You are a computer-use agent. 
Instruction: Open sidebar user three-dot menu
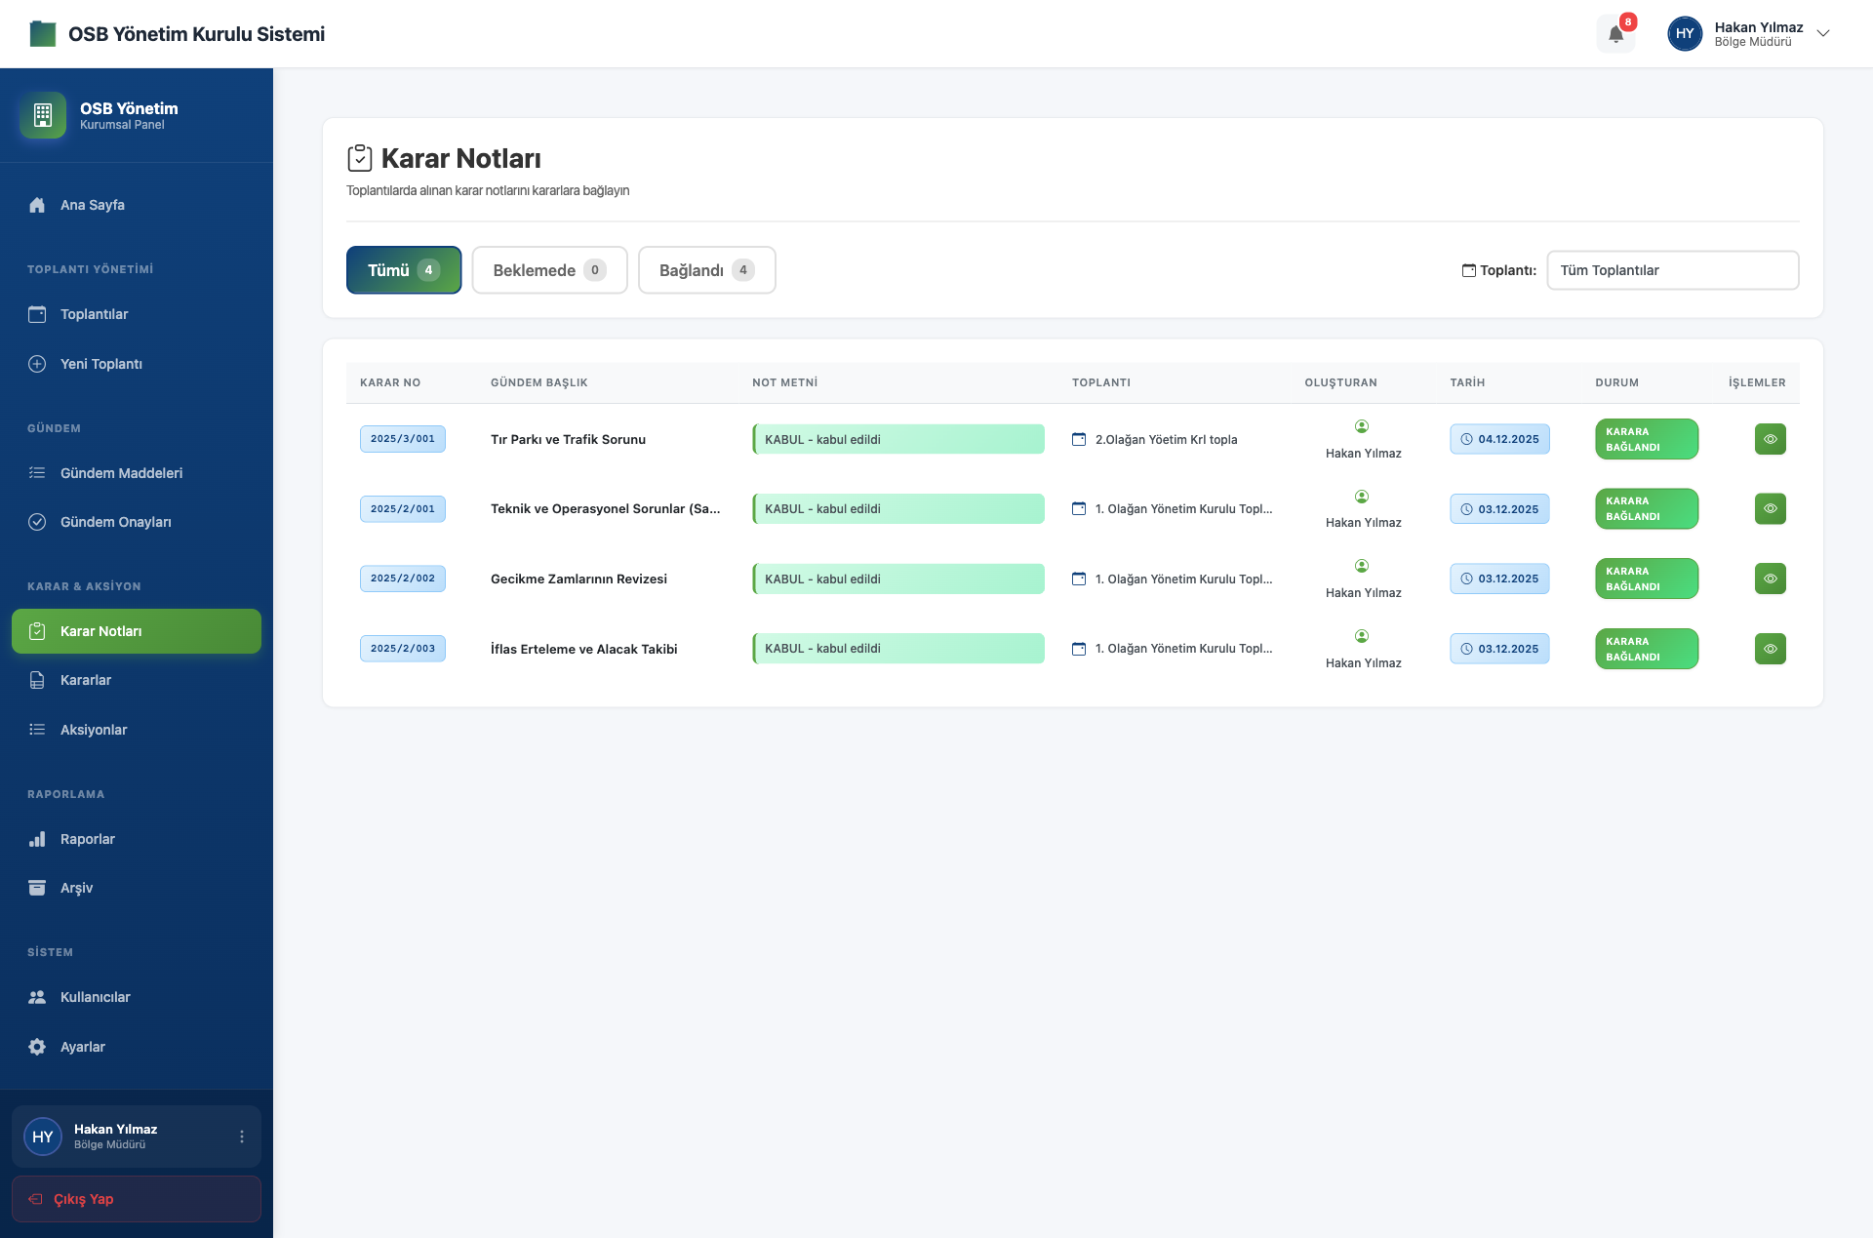tap(242, 1137)
